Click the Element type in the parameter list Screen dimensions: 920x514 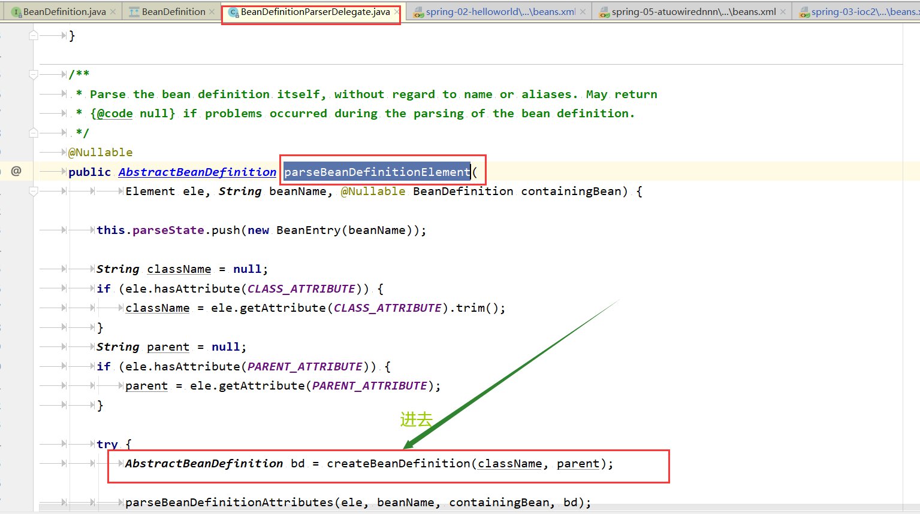click(150, 191)
